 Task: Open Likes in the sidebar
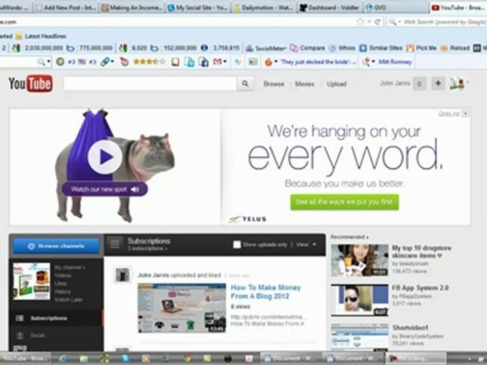click(60, 283)
